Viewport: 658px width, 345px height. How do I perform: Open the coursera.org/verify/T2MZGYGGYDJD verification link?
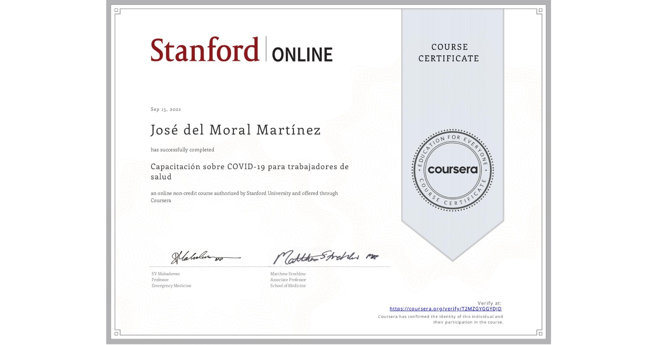pos(445,309)
